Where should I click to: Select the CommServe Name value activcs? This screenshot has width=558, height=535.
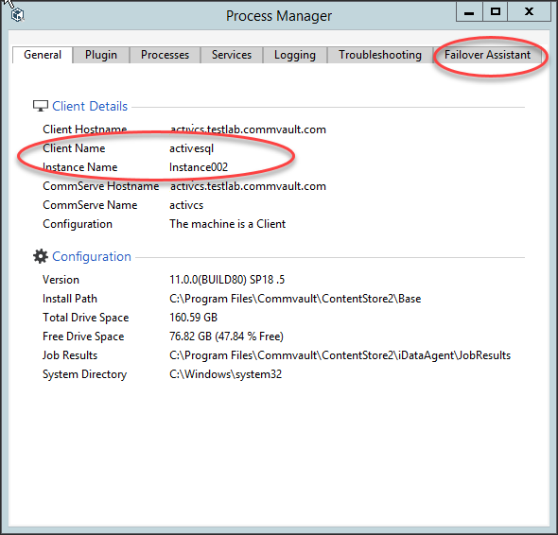(186, 205)
